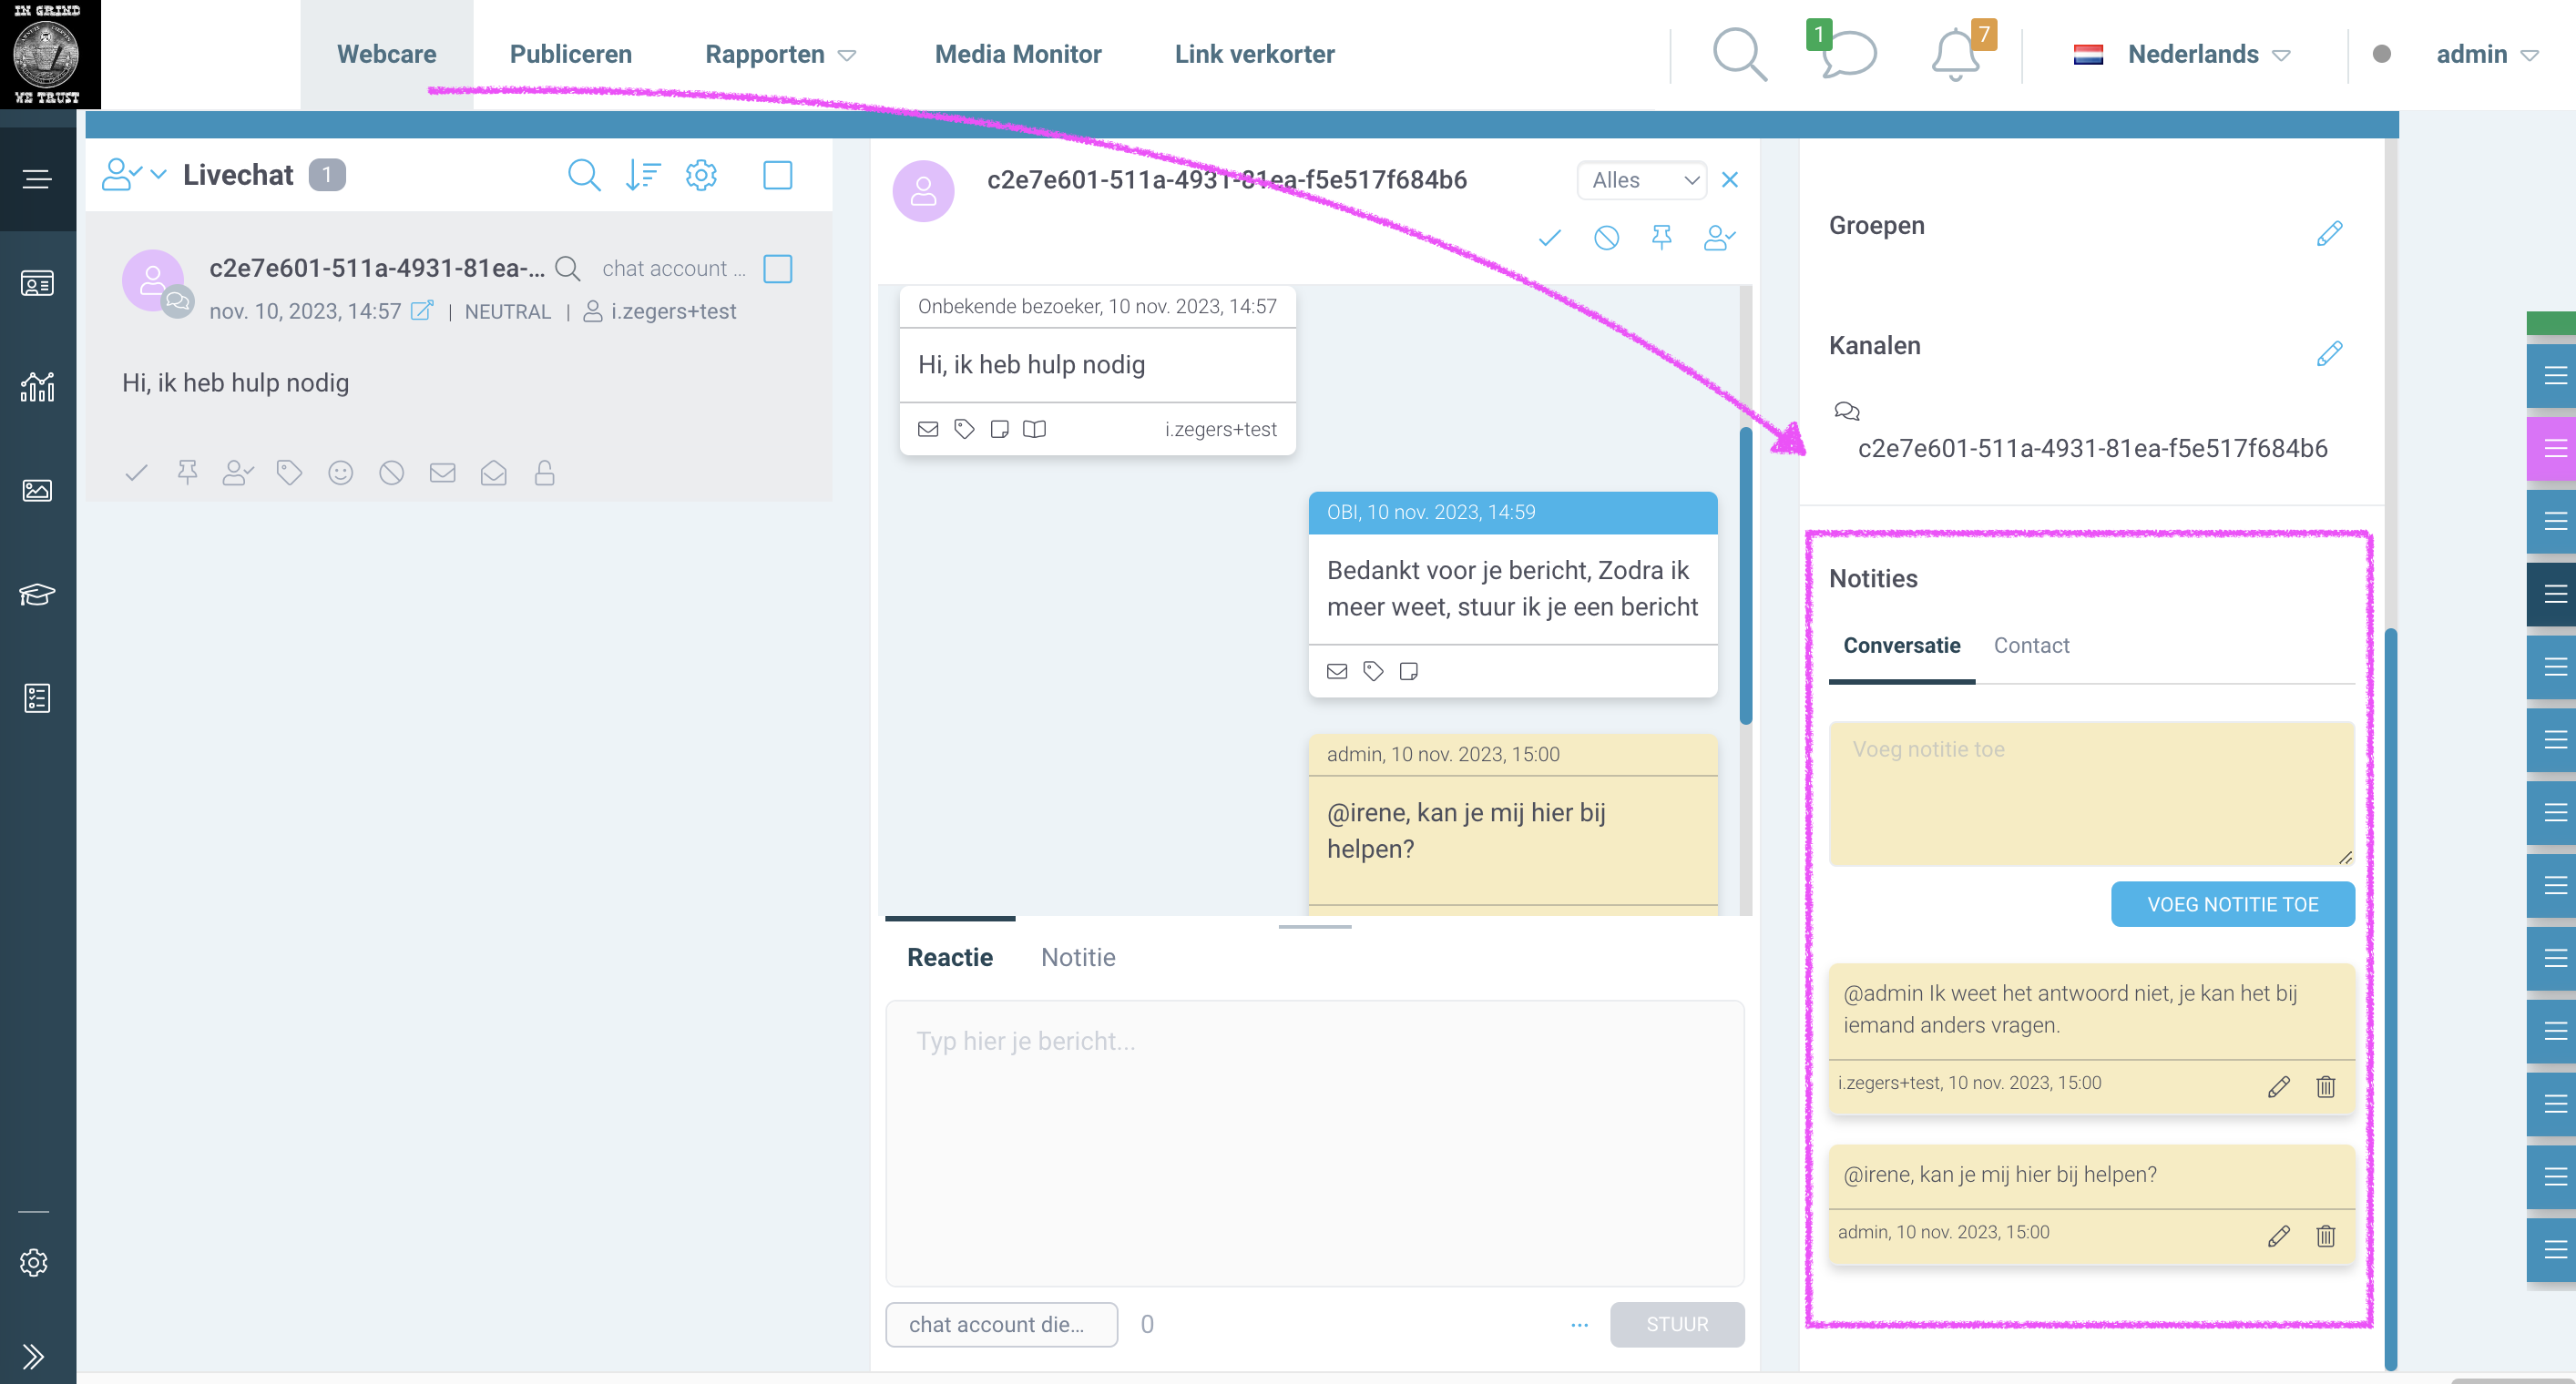This screenshot has width=2576, height=1384.
Task: Edit the admin '@irene' note
Action: click(x=2278, y=1236)
